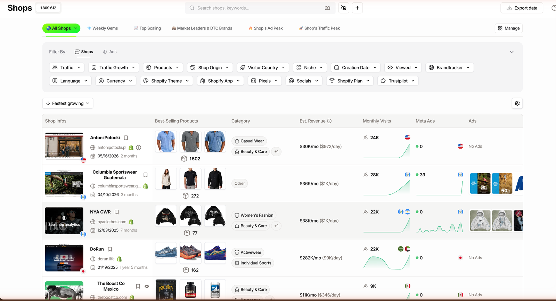Click globe icon next to columbiasportswear.g...
556x301 pixels.
tap(93, 186)
